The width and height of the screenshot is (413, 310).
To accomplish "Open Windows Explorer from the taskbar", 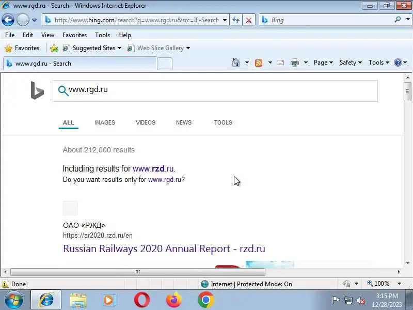I will [x=78, y=300].
